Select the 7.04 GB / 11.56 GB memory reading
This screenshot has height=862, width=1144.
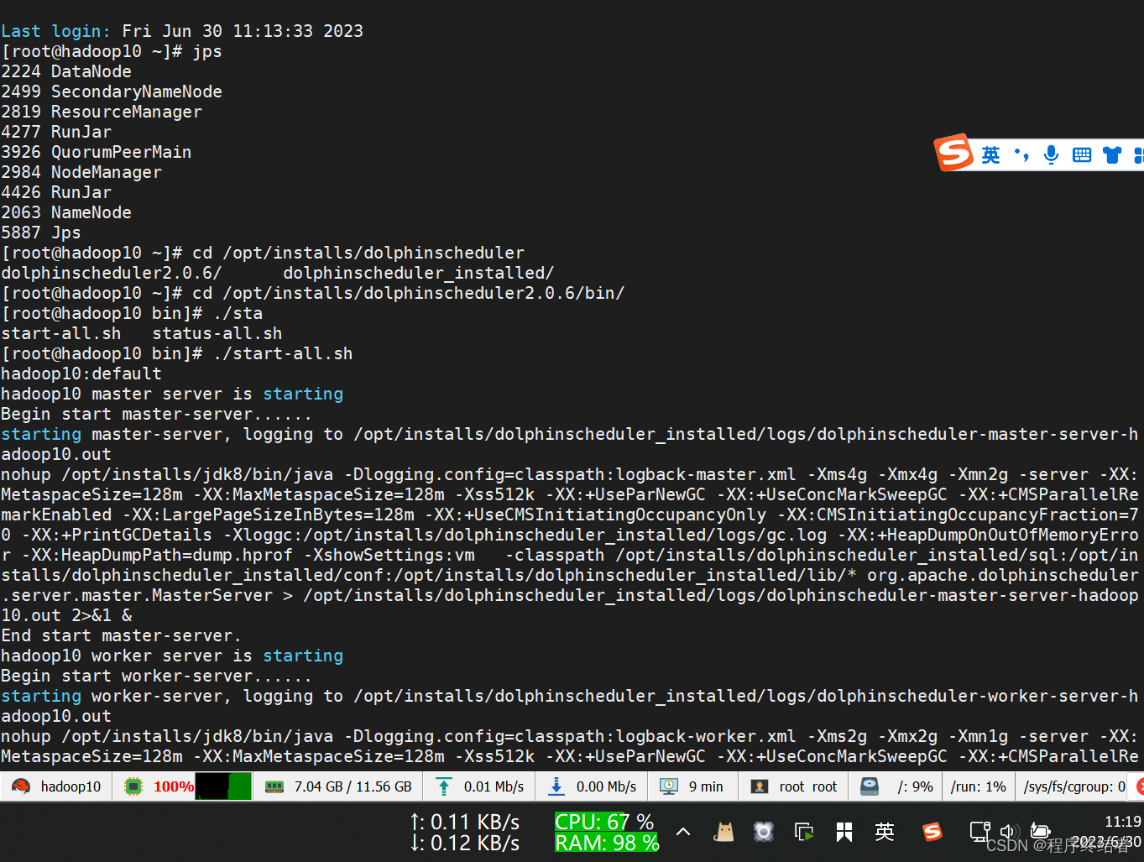(353, 786)
